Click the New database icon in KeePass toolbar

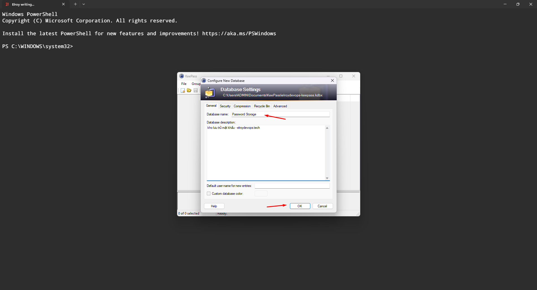[x=183, y=91]
